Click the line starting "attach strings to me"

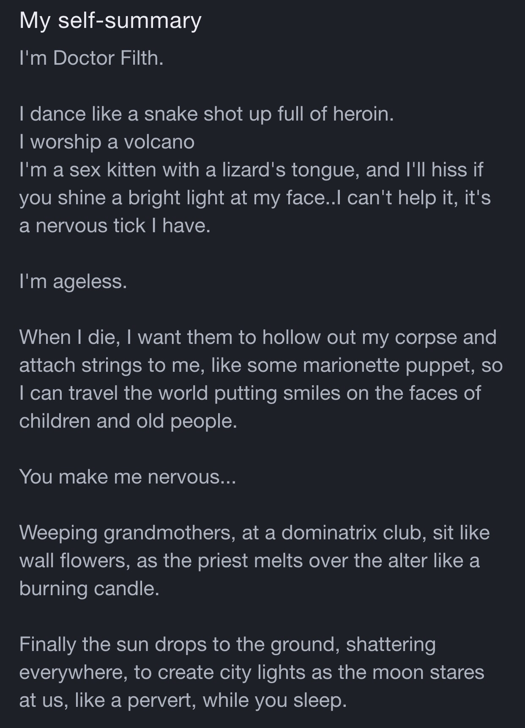261,365
